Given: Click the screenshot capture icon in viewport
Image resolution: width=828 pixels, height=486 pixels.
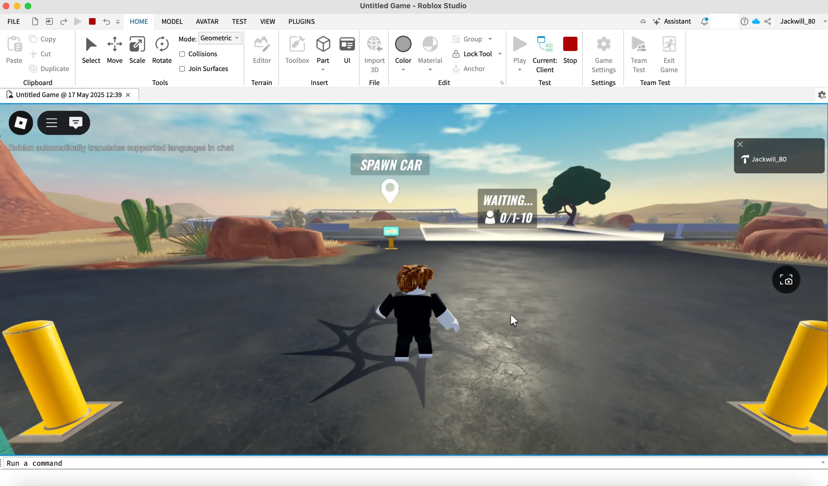Looking at the screenshot, I should pyautogui.click(x=786, y=280).
